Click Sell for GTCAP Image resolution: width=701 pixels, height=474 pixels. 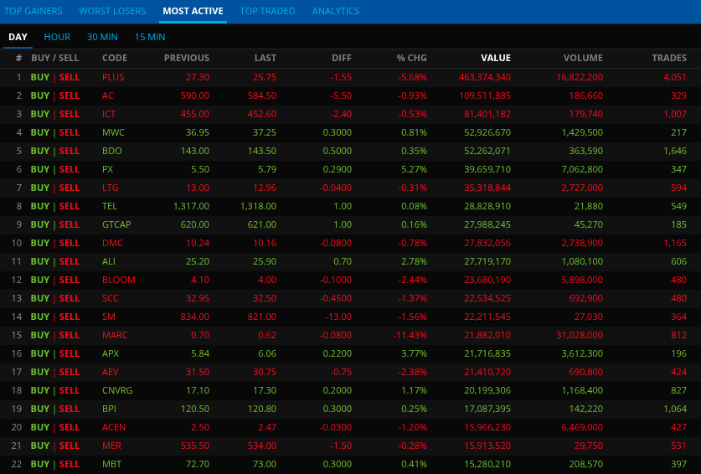click(70, 224)
